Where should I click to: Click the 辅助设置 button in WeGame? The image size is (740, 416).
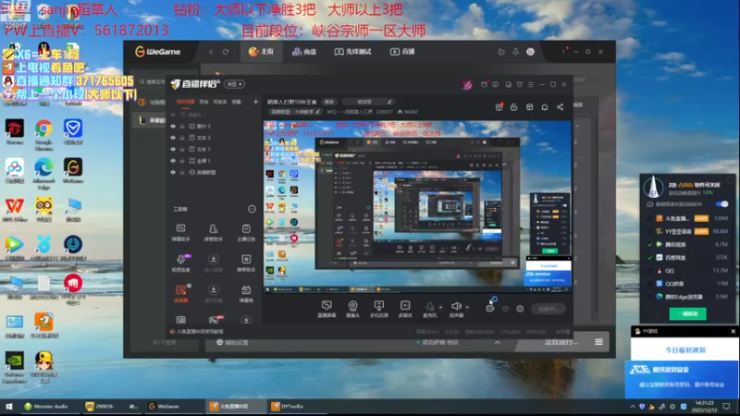point(233,342)
